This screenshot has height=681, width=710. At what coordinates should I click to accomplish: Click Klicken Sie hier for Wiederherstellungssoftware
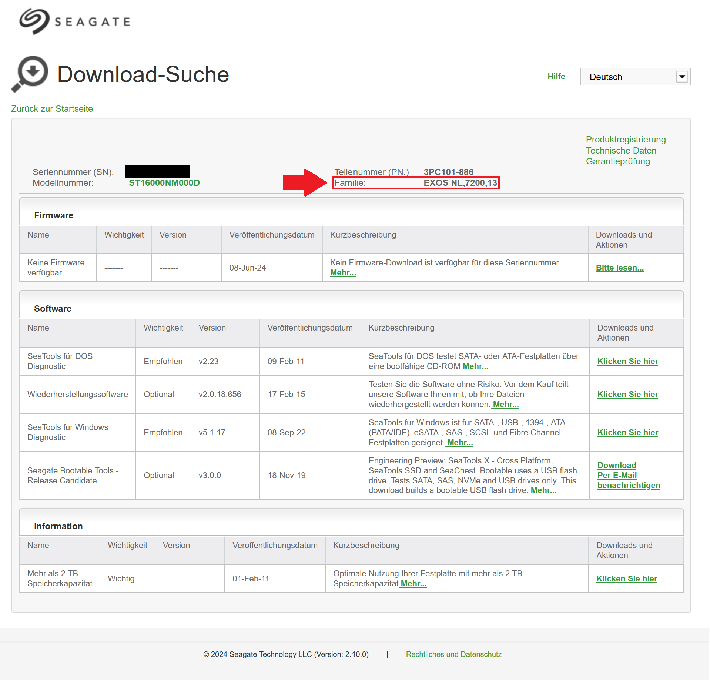[627, 394]
